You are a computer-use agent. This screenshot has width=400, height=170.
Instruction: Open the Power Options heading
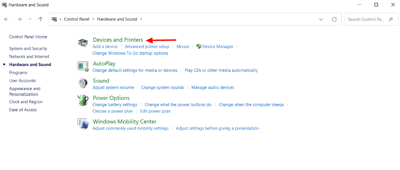tap(111, 98)
